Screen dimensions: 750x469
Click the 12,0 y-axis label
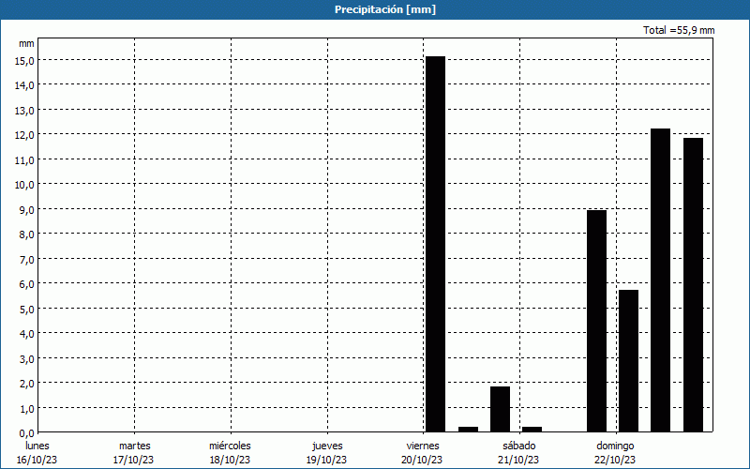point(24,135)
